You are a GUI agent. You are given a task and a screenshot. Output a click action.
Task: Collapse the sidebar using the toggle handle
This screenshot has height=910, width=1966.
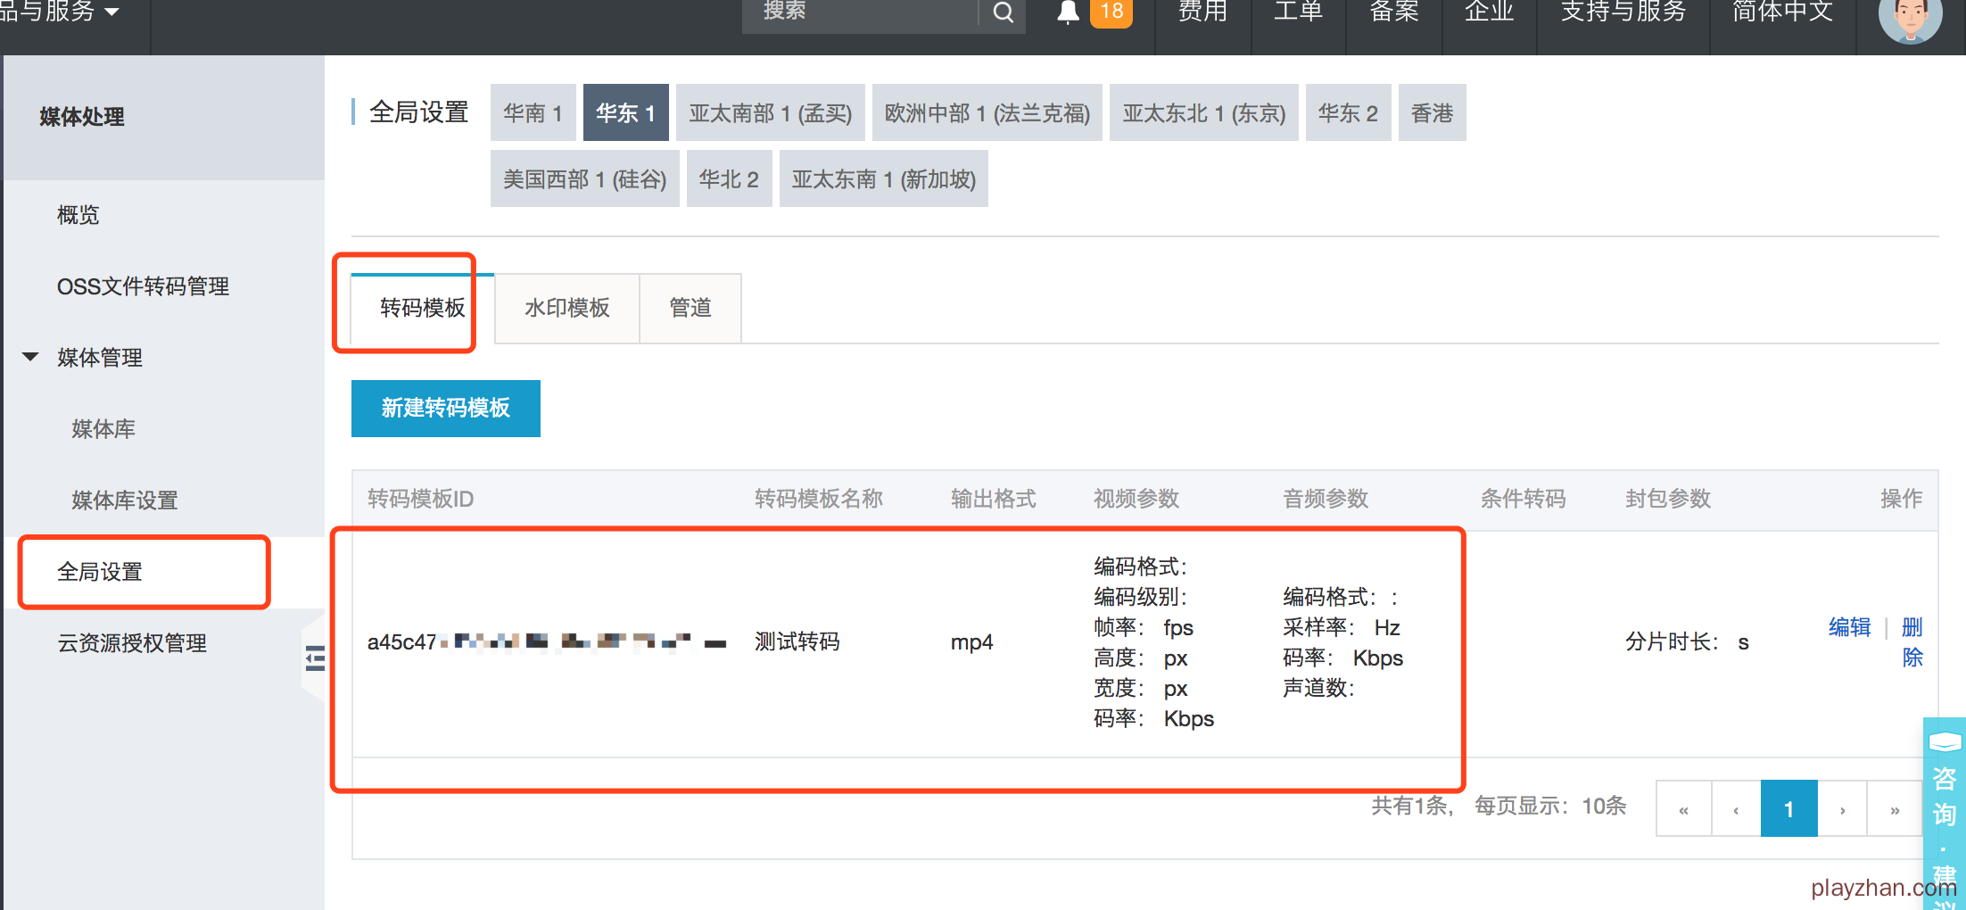click(314, 658)
